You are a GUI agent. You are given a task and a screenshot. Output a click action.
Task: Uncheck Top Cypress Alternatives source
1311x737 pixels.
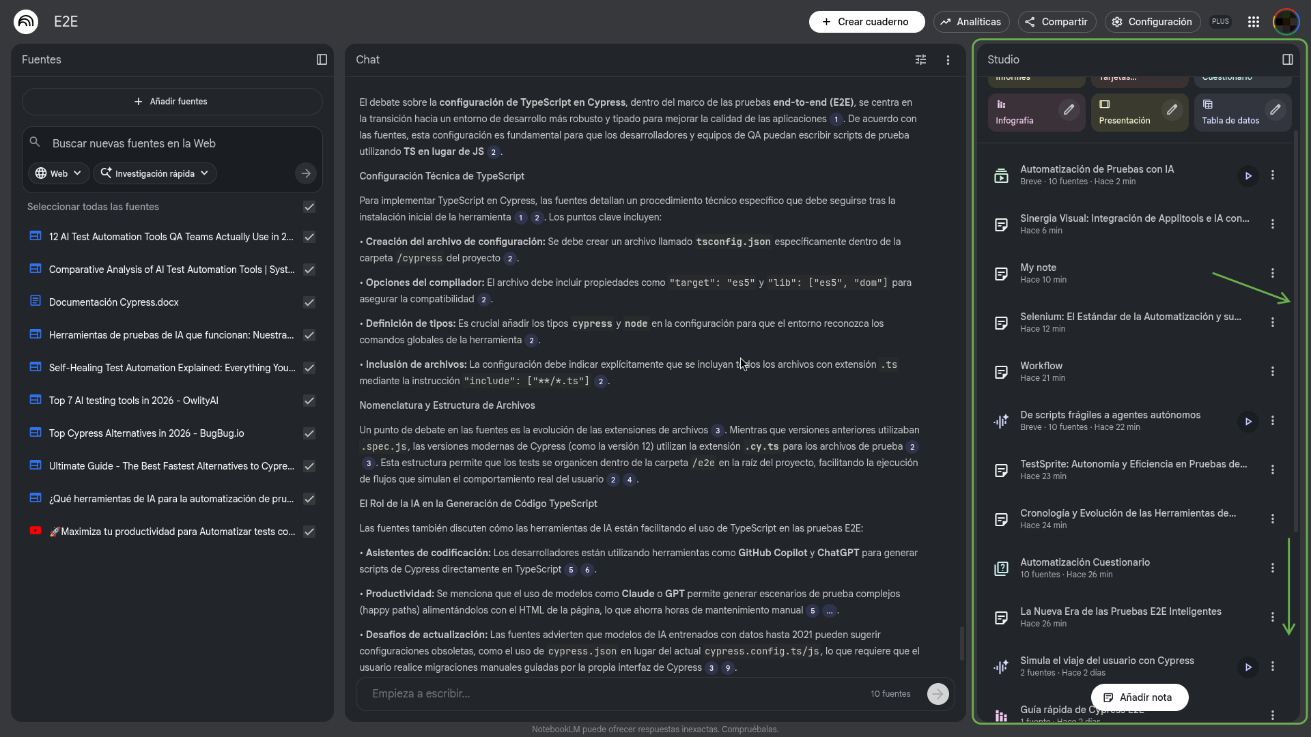[309, 433]
